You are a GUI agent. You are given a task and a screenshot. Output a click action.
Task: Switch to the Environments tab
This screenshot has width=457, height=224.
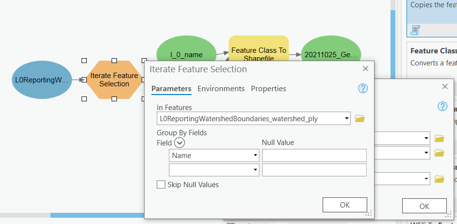(x=221, y=88)
